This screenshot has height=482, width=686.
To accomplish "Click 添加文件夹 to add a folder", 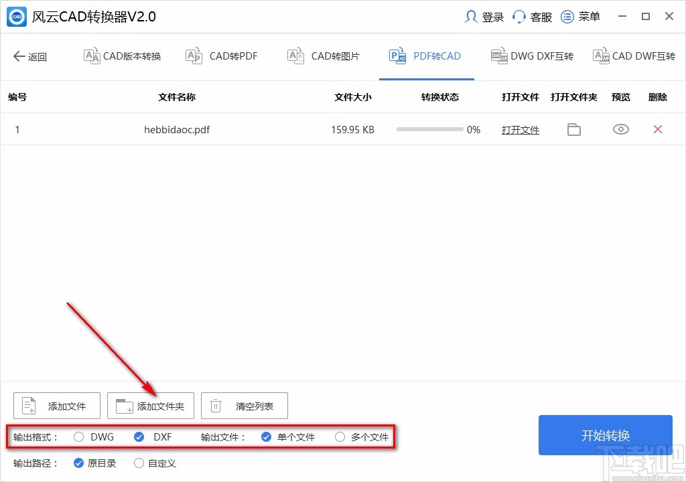I will point(150,405).
